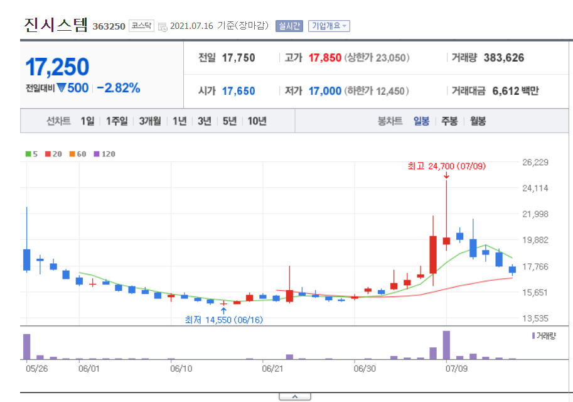Click the stock name 진시스템
573x402 pixels.
click(x=56, y=25)
